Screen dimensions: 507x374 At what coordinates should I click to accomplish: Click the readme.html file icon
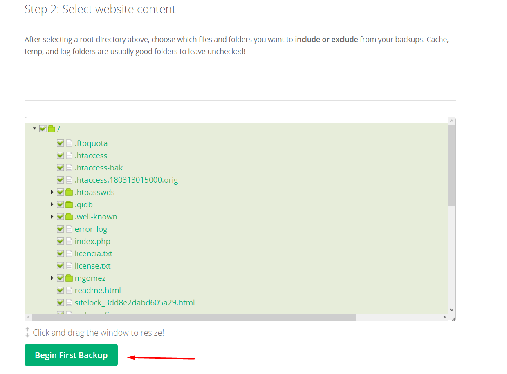tap(69, 290)
